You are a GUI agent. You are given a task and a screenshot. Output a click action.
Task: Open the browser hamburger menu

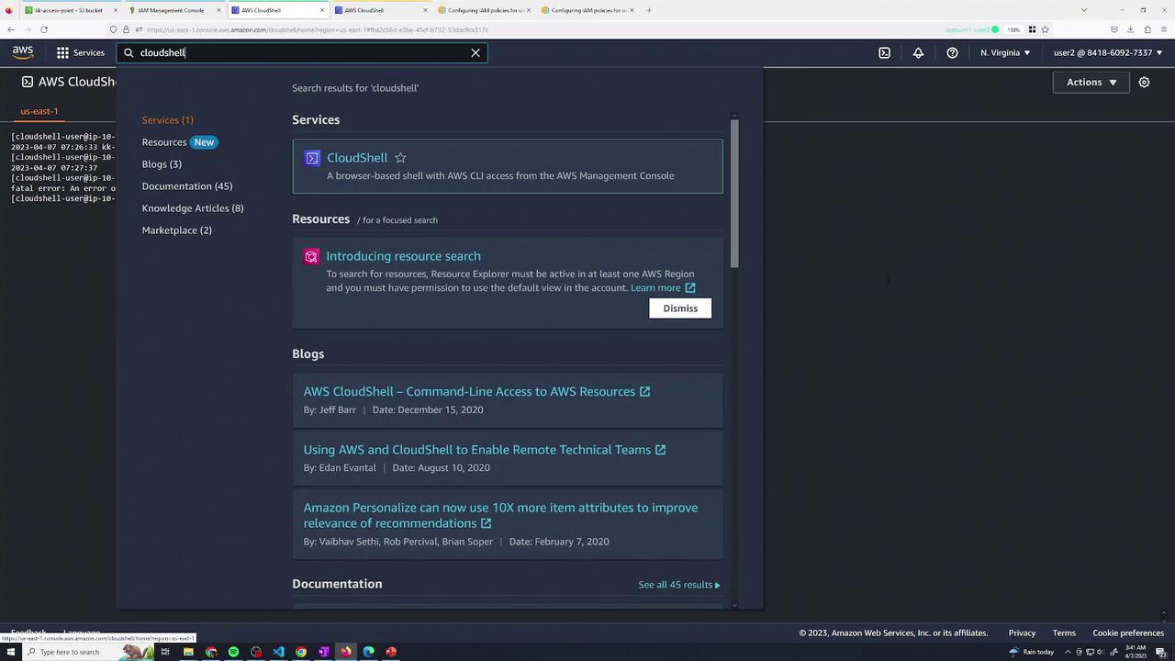click(1164, 29)
